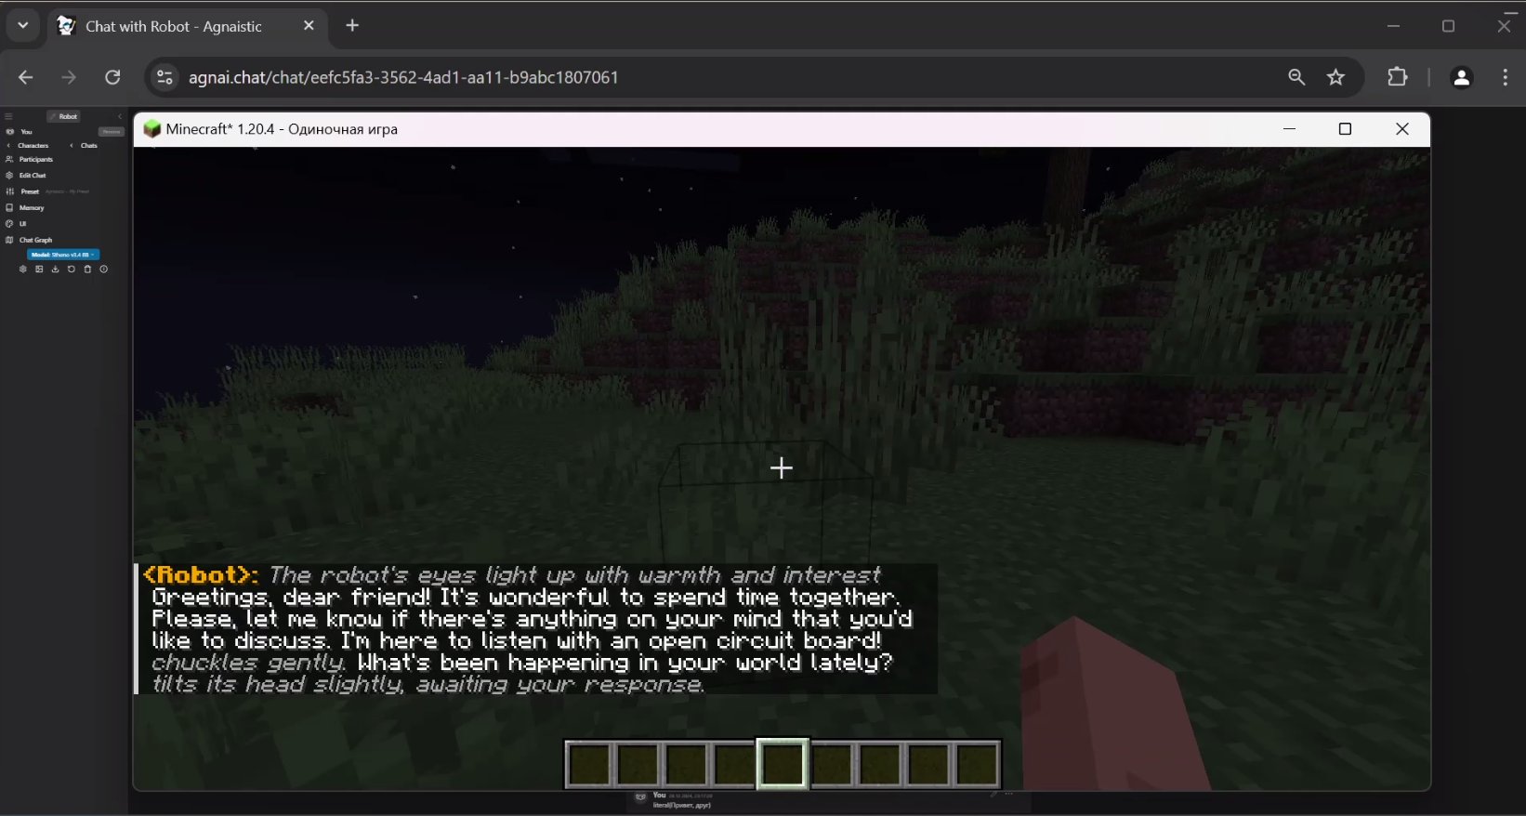Image resolution: width=1526 pixels, height=816 pixels.
Task: Expand the Model: Stheno dropdown
Action: [63, 255]
